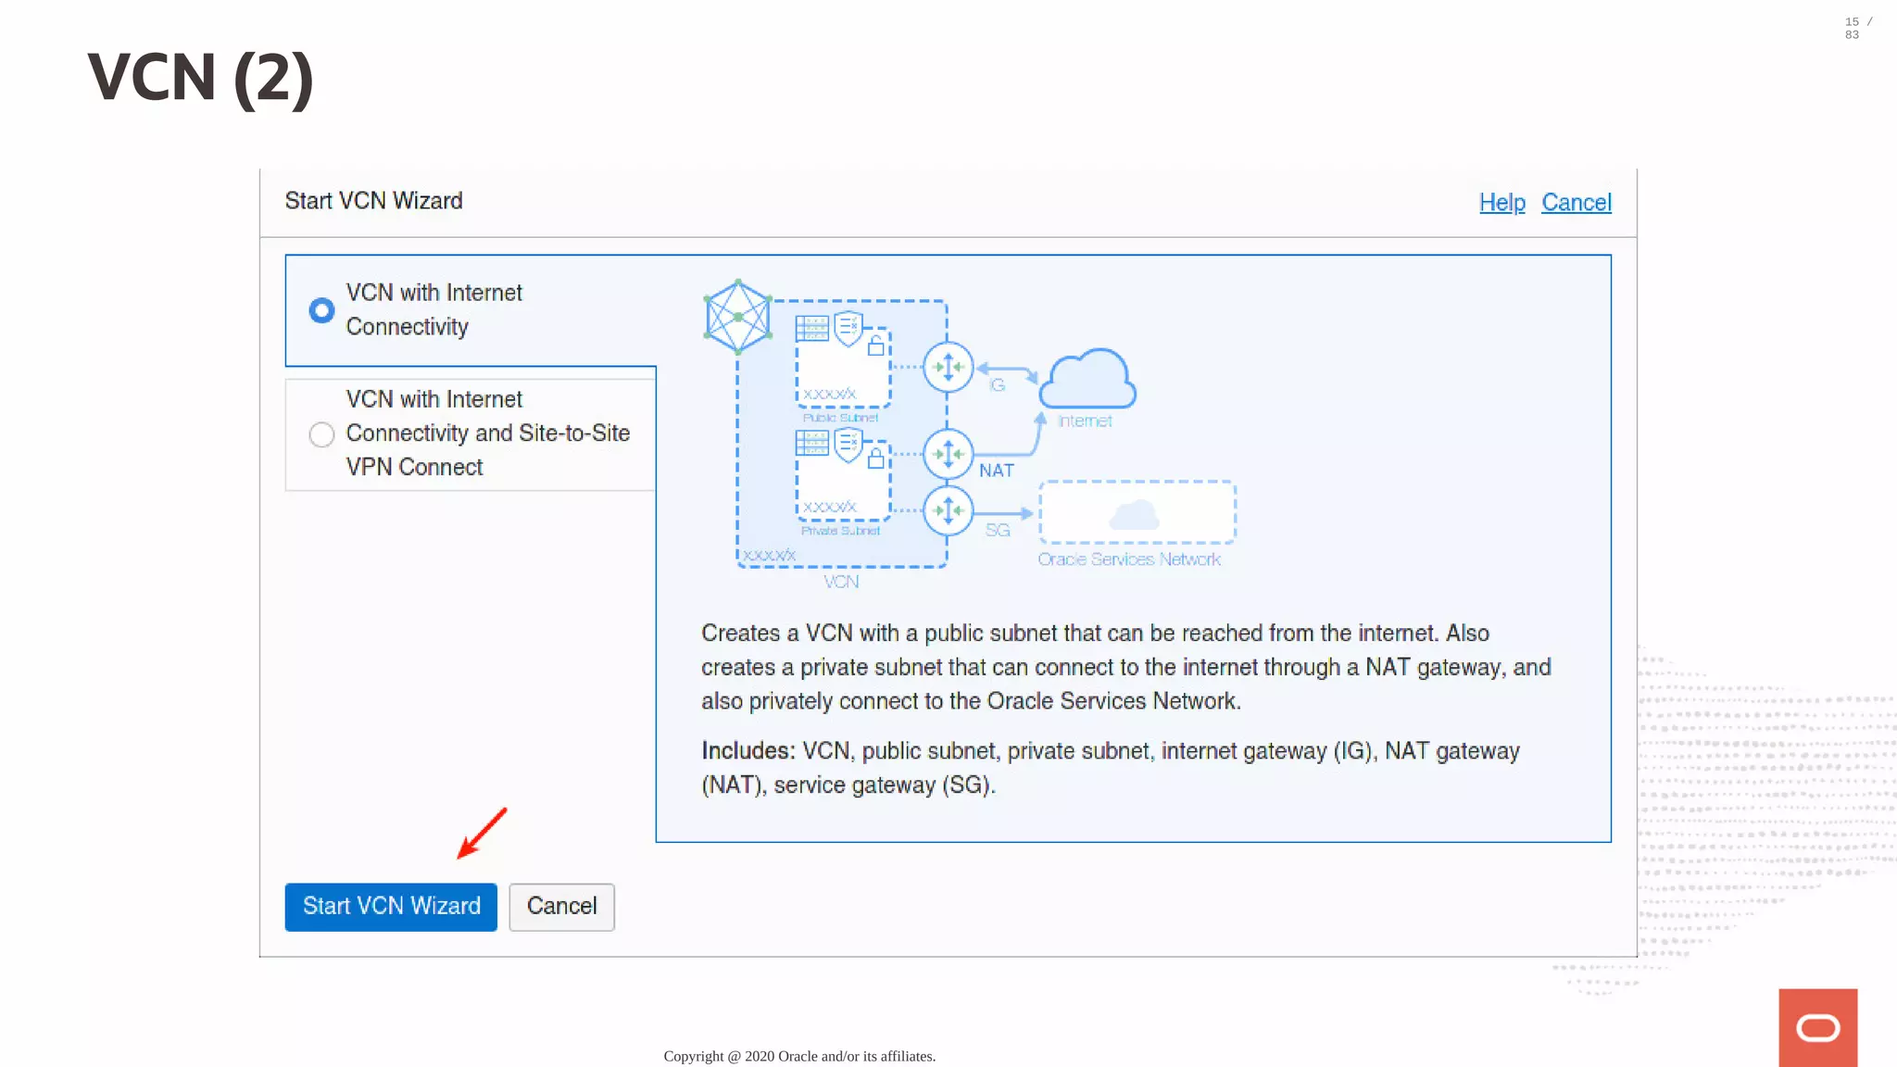This screenshot has height=1067, width=1897.
Task: Click the red Oracle logo
Action: tap(1817, 1027)
